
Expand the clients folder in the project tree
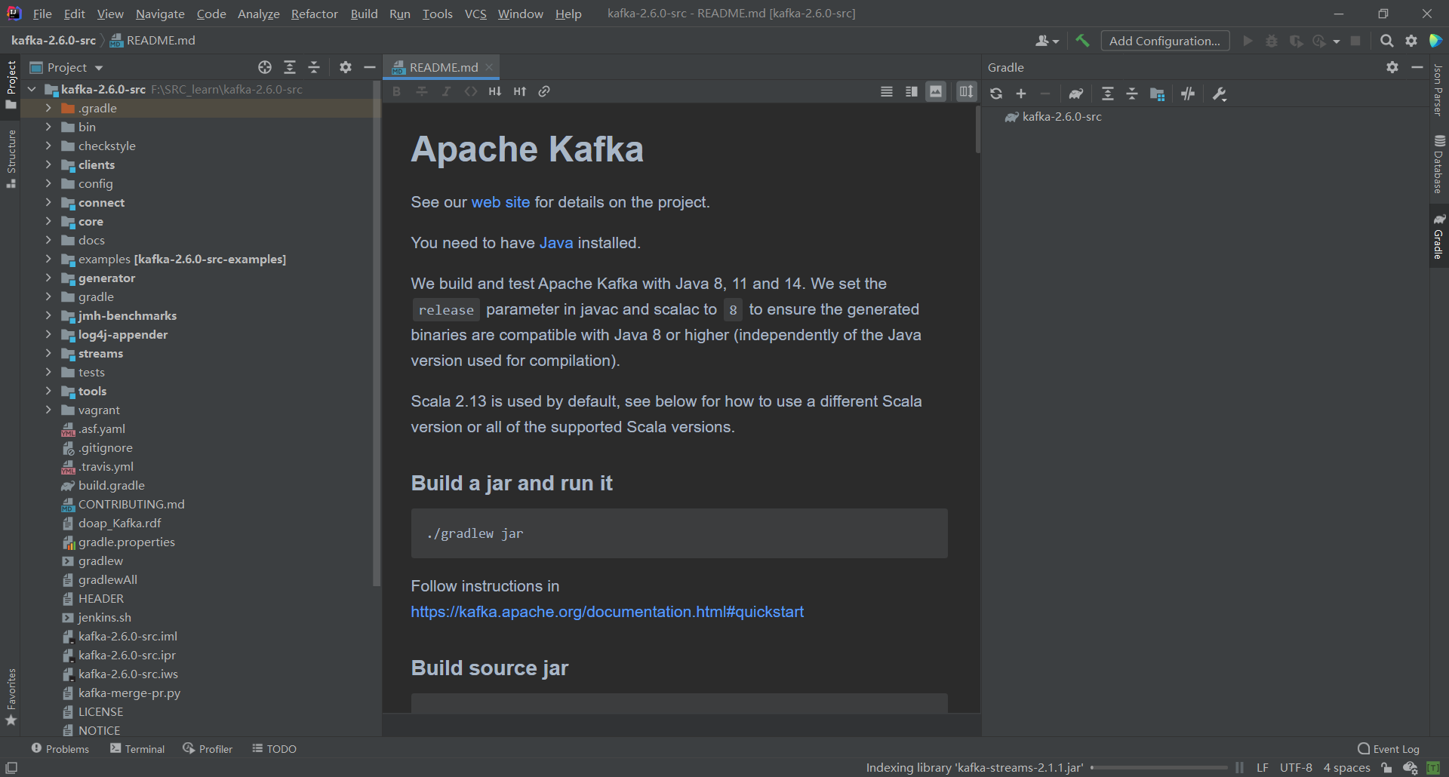click(48, 164)
